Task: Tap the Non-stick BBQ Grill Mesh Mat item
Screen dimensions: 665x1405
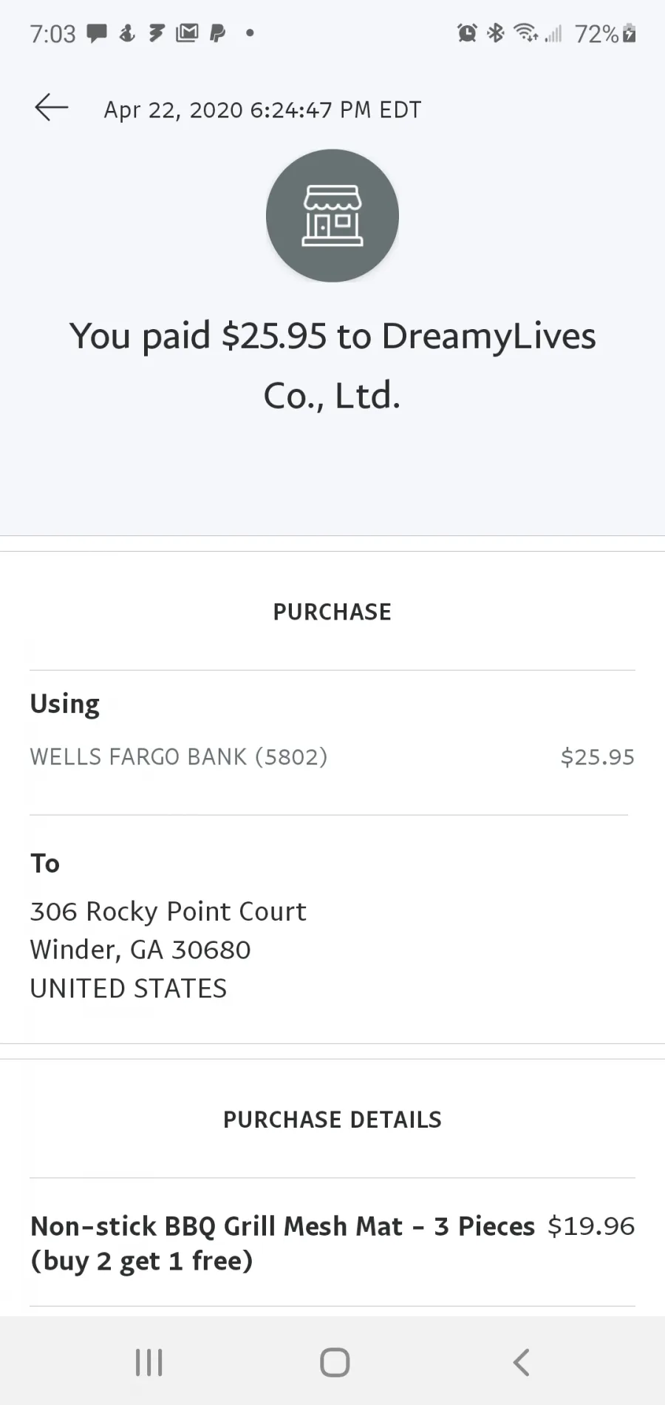Action: point(282,1243)
